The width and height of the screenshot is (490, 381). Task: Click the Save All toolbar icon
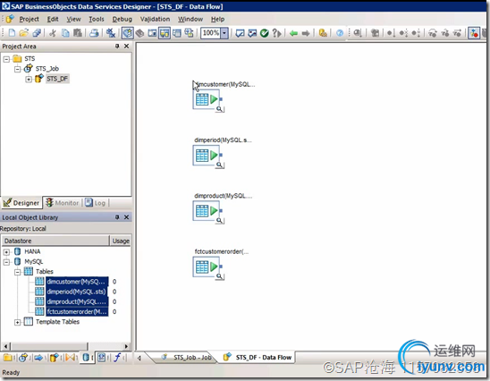click(x=37, y=33)
